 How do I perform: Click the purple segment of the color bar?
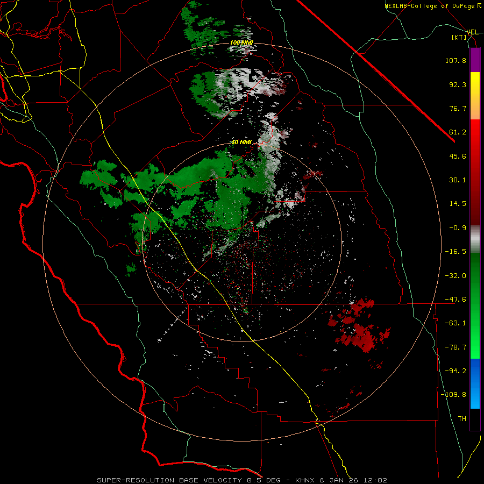(x=475, y=60)
